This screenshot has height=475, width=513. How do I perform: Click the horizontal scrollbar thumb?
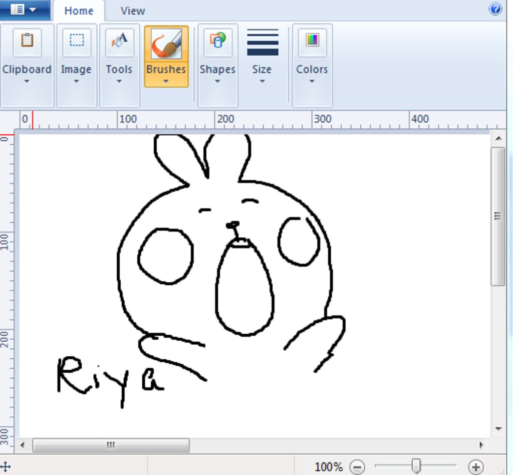111,445
